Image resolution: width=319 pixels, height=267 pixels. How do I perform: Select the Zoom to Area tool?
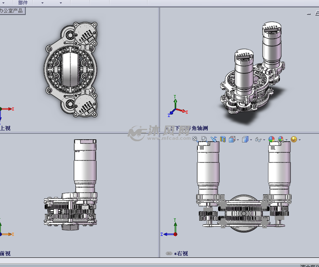click(x=204, y=139)
